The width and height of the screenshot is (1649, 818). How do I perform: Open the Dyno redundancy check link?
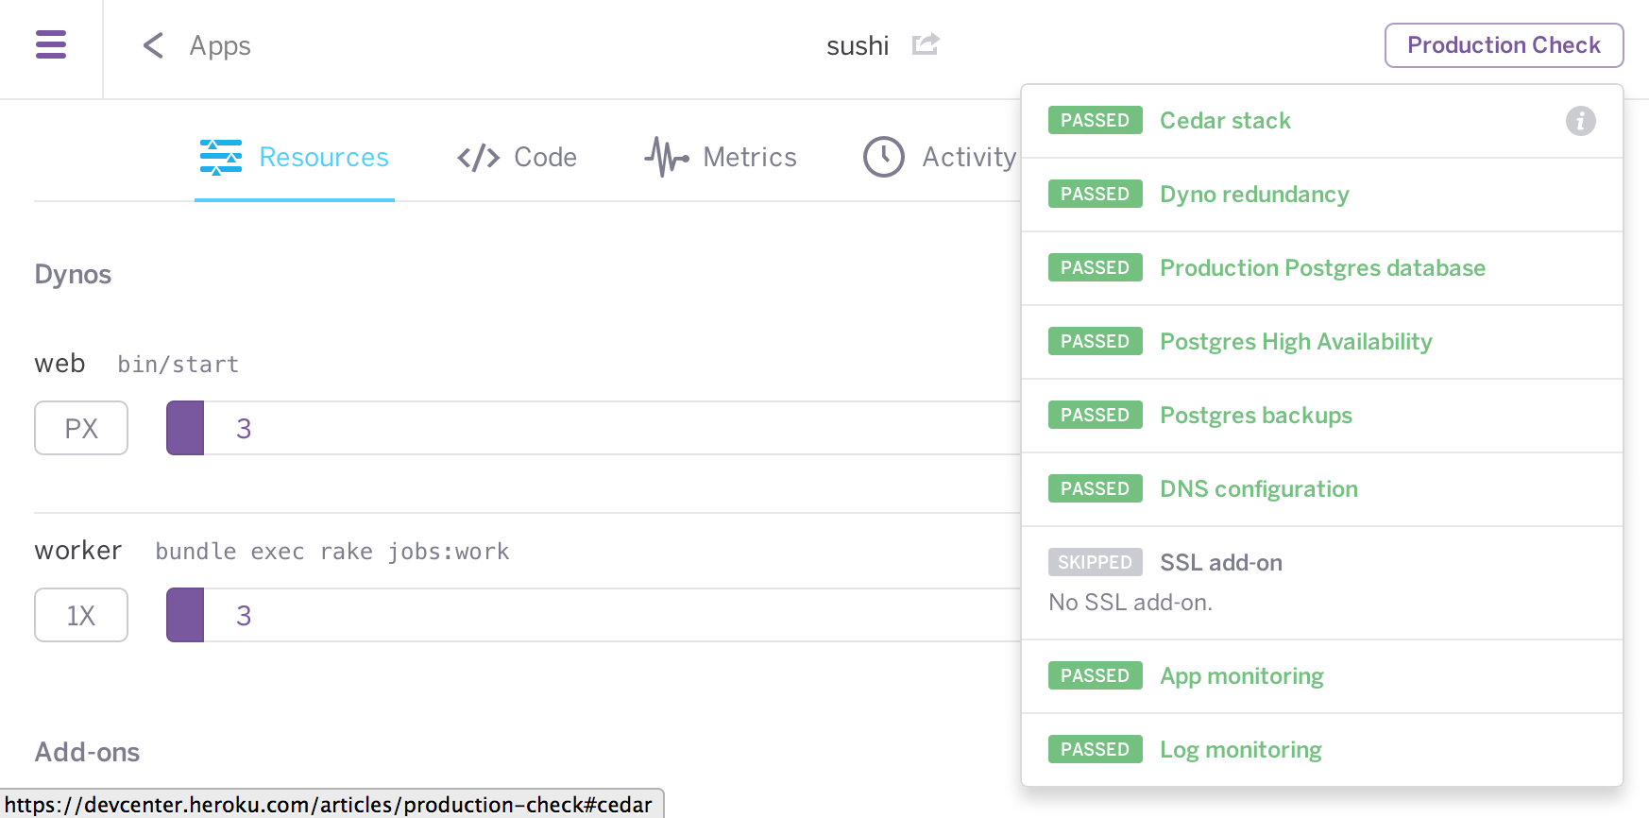point(1254,195)
